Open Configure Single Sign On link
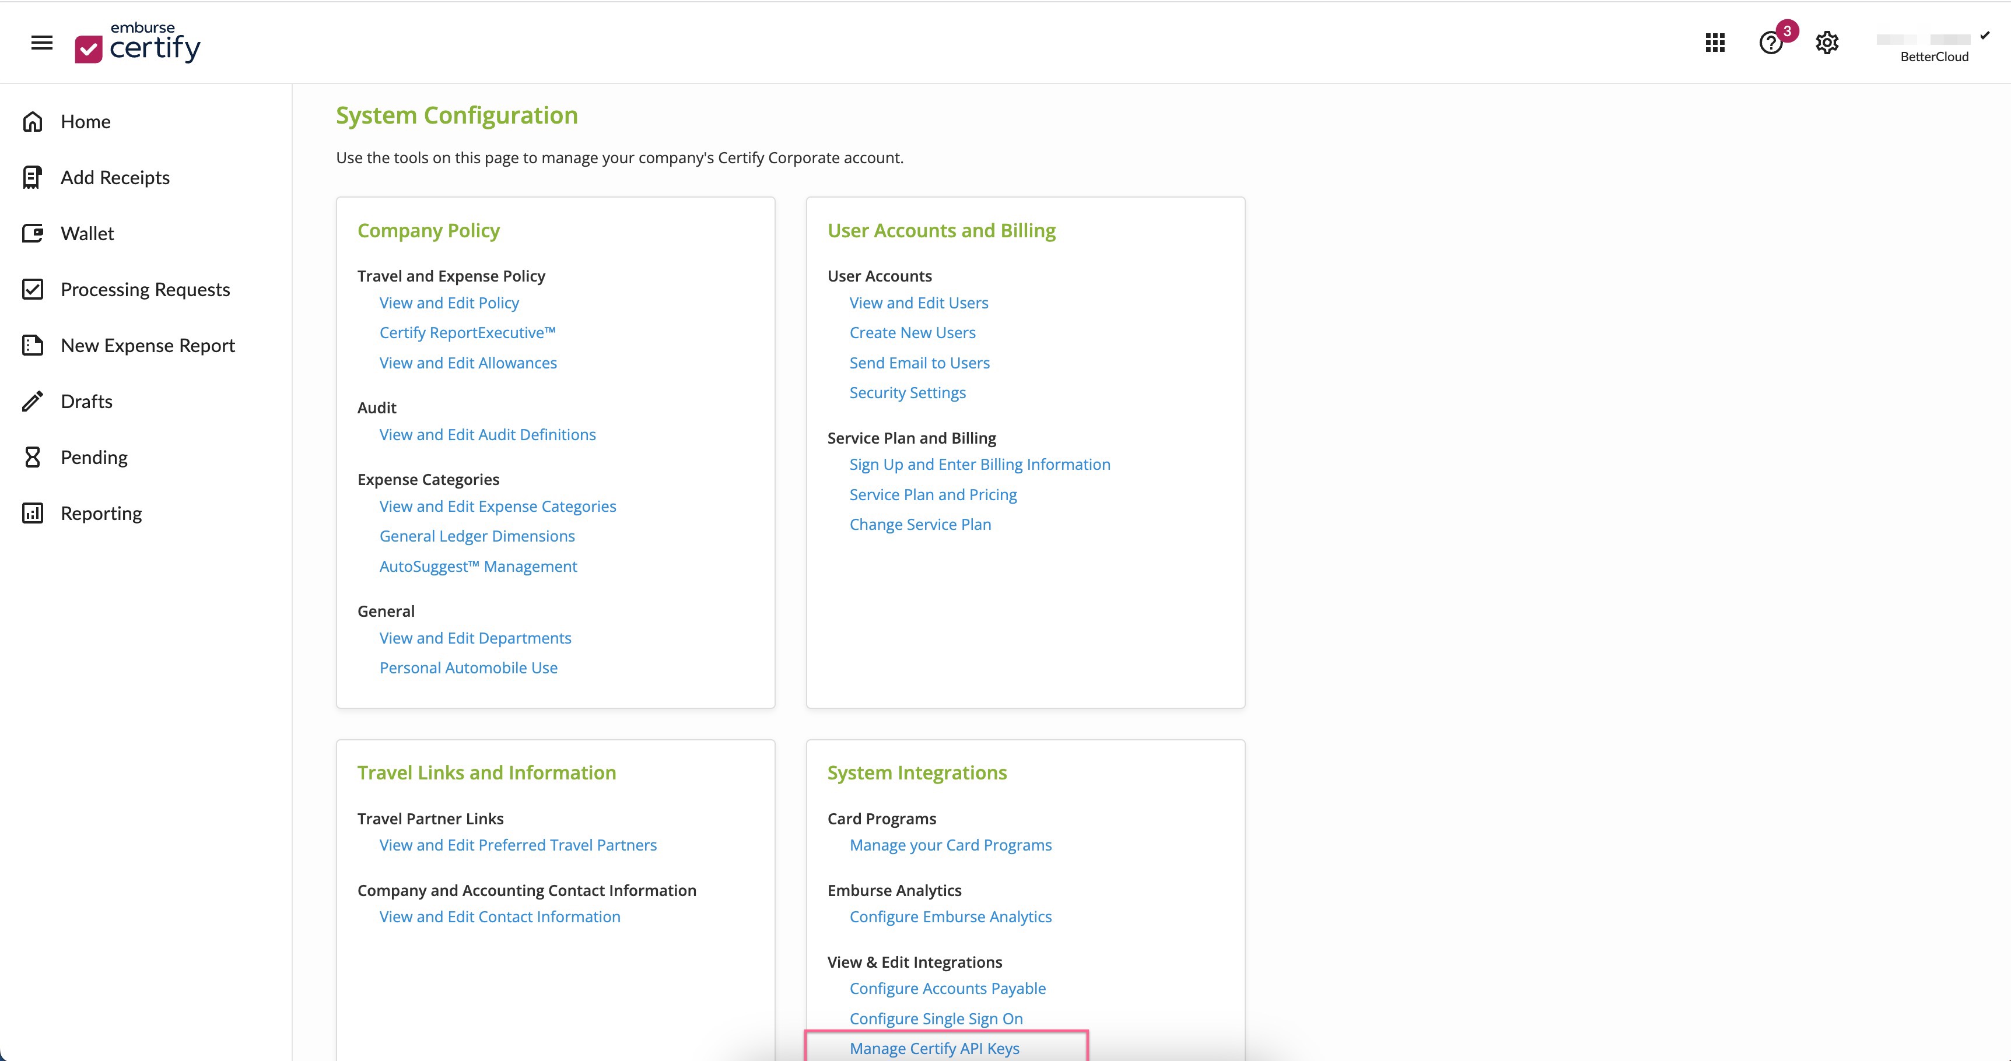The width and height of the screenshot is (2011, 1061). pyautogui.click(x=936, y=1018)
